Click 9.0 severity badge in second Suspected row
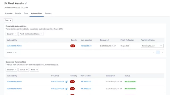Screen dimensions: 170x95 72,89
